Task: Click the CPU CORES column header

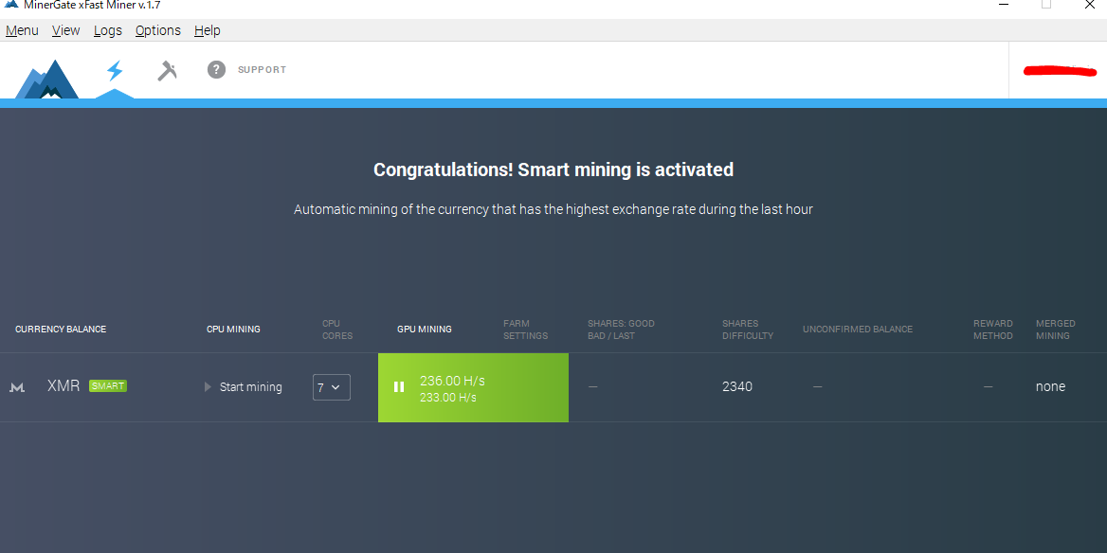Action: click(337, 330)
